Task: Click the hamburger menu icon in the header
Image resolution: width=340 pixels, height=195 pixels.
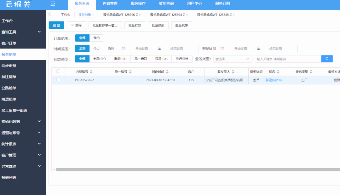Action: 53,4
